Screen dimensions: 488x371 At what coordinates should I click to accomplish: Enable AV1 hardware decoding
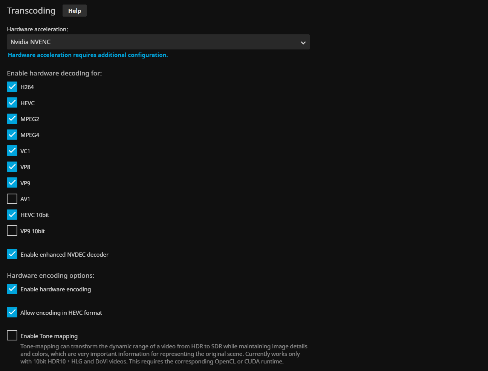tap(12, 199)
